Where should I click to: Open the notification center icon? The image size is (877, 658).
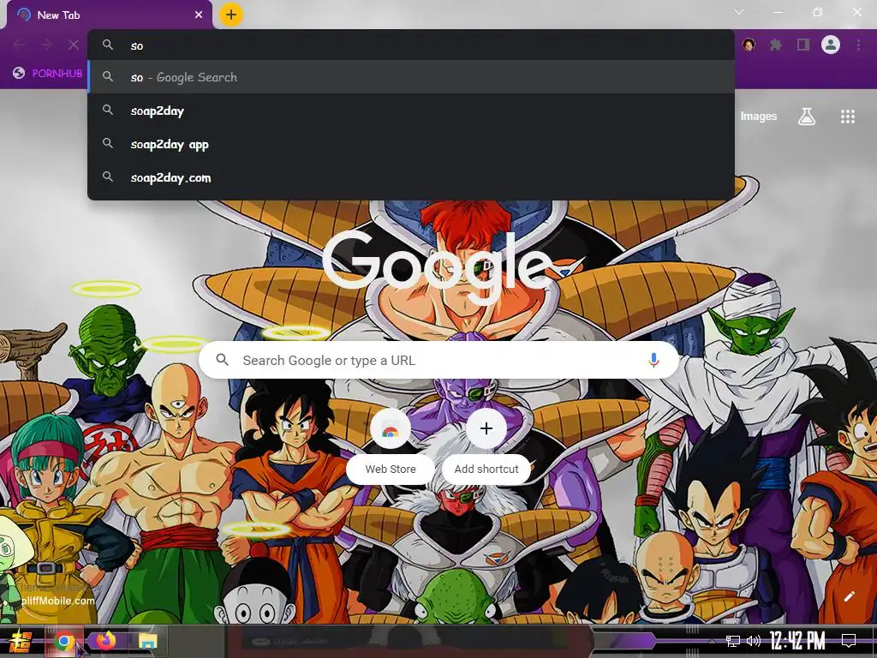click(x=849, y=641)
